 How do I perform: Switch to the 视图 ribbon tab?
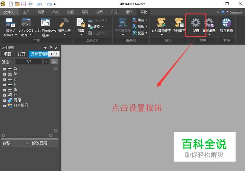coord(70,12)
